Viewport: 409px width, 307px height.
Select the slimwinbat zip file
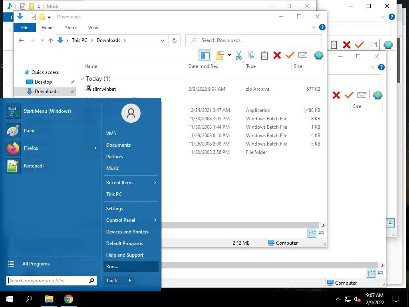tap(104, 89)
